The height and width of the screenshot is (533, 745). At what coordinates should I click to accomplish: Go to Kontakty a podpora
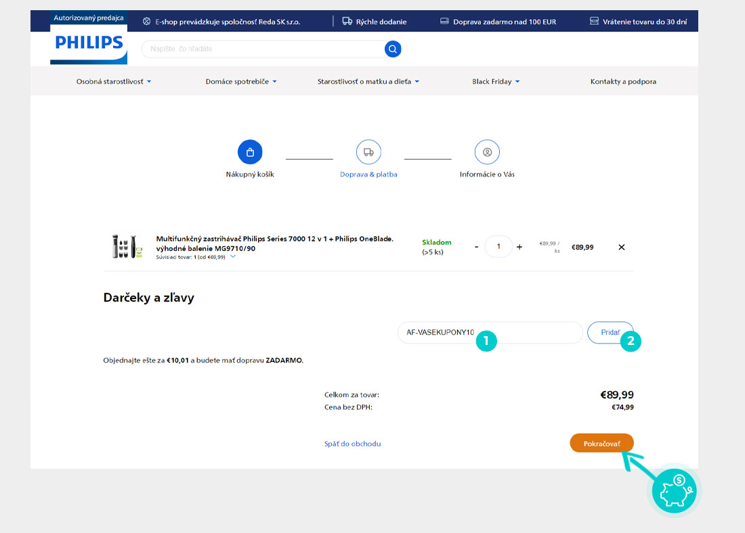pos(623,82)
